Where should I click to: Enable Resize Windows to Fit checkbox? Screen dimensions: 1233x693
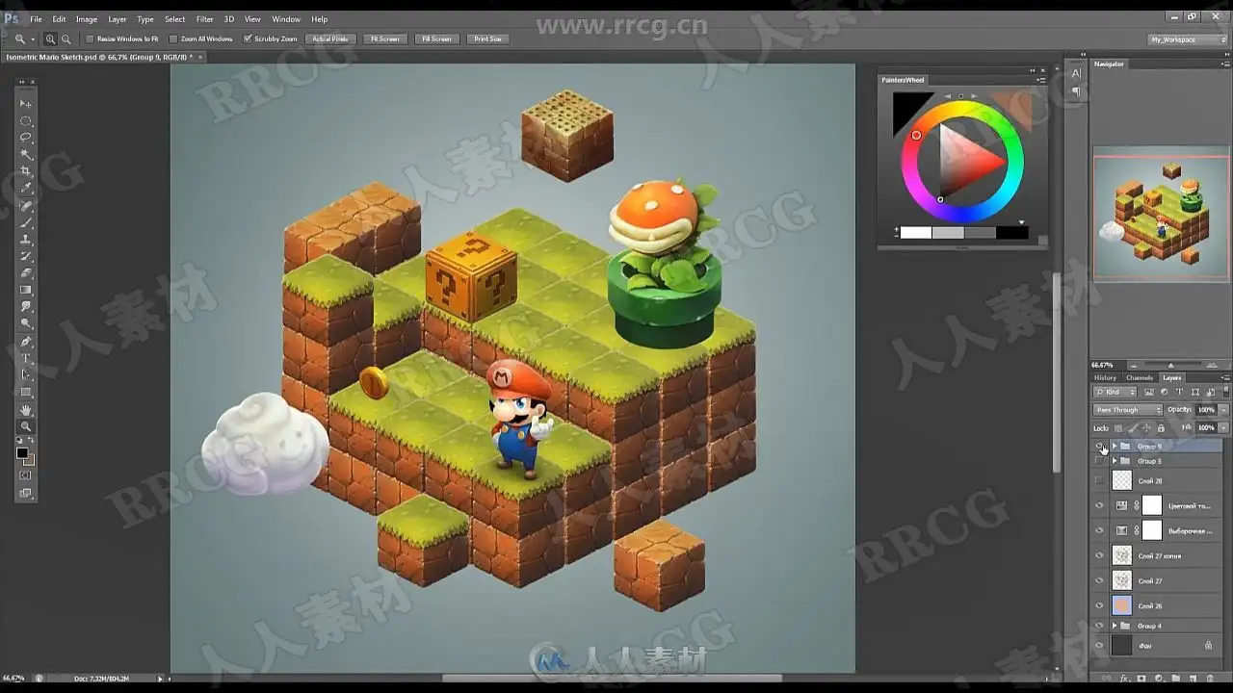90,39
